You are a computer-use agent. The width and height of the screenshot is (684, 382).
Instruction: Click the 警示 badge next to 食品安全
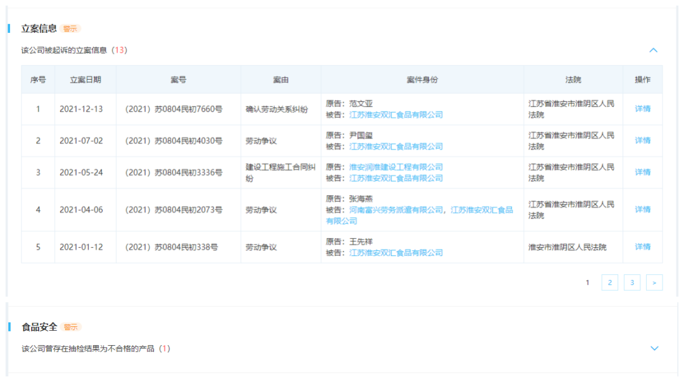[70, 327]
